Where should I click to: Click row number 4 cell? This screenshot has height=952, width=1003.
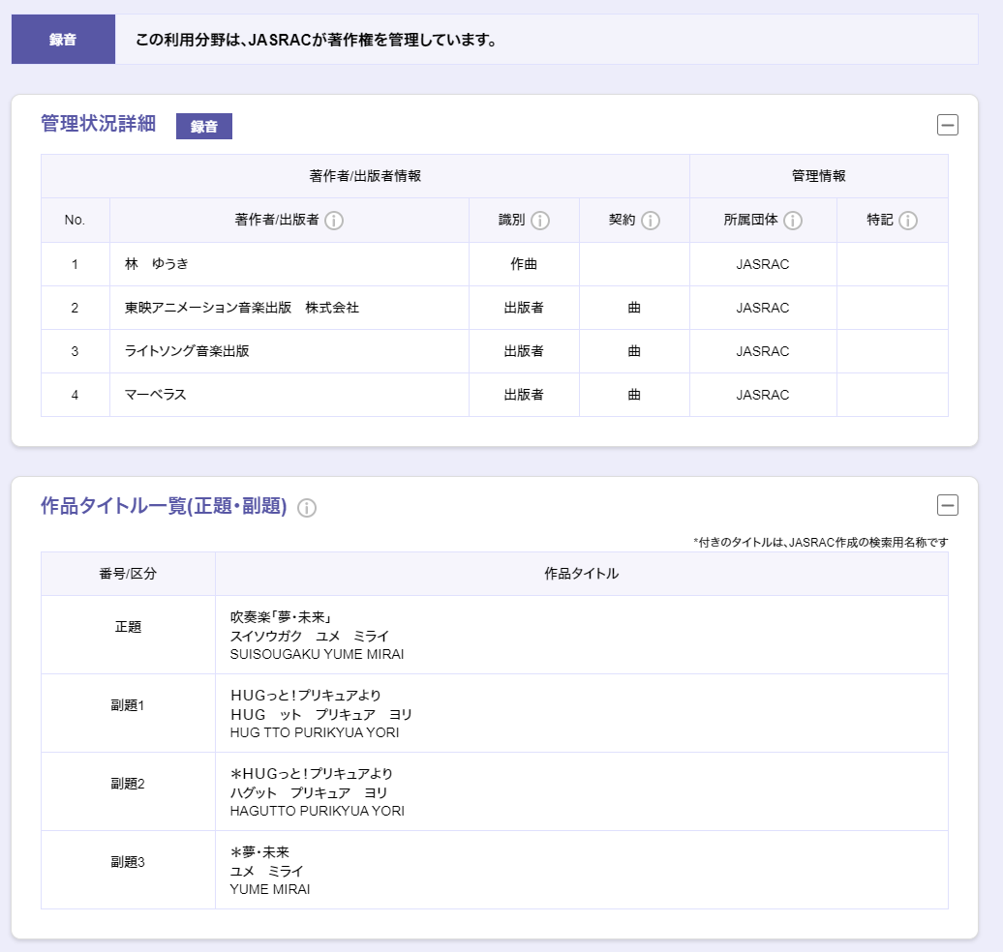click(75, 395)
